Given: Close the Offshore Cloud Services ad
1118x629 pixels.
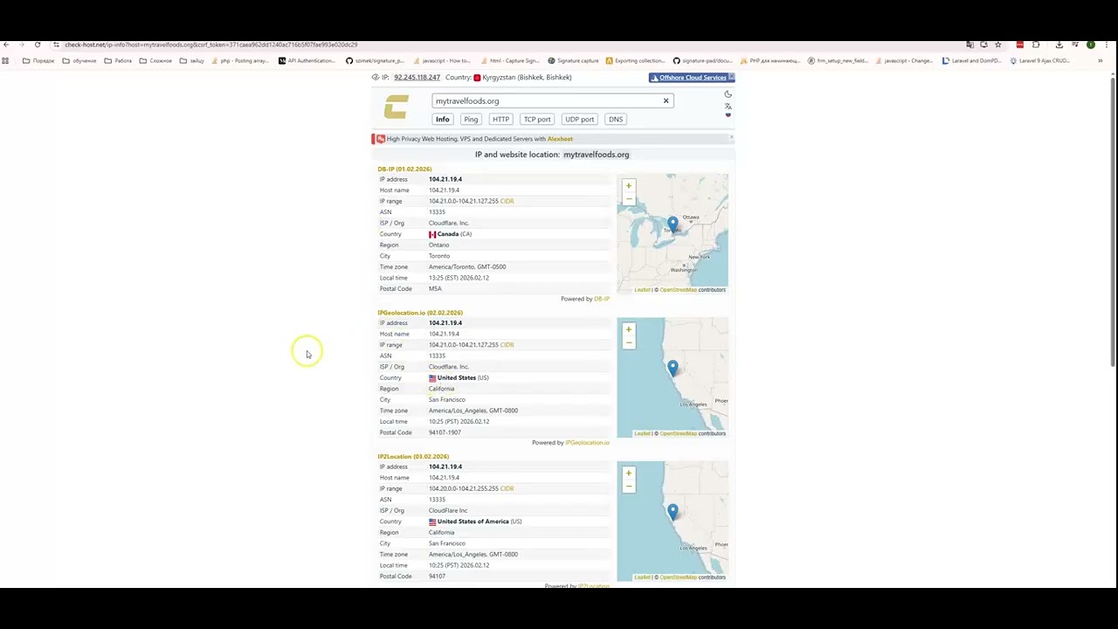Looking at the screenshot, I should pyautogui.click(x=732, y=78).
